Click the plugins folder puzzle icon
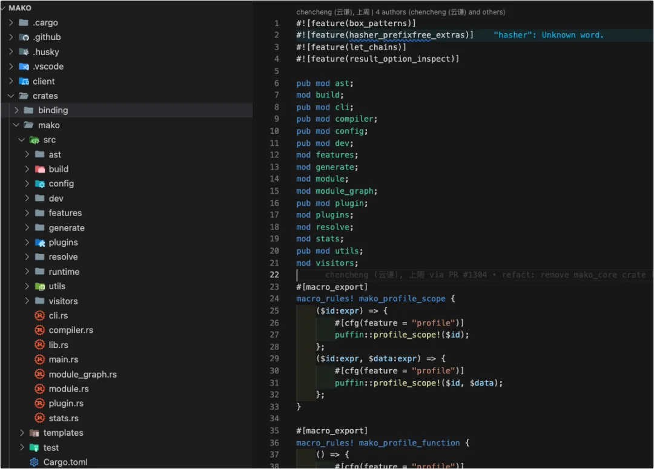The height and width of the screenshot is (469, 654). tap(40, 243)
